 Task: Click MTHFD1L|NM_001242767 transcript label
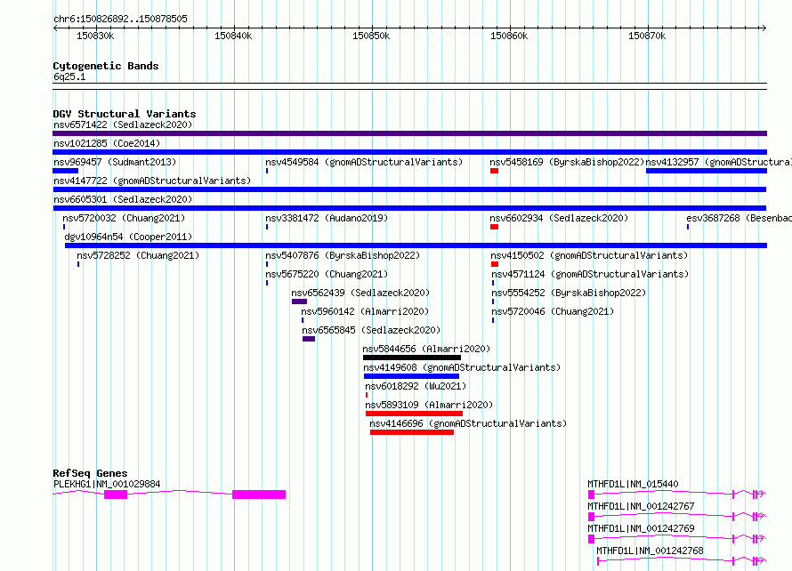pos(641,506)
